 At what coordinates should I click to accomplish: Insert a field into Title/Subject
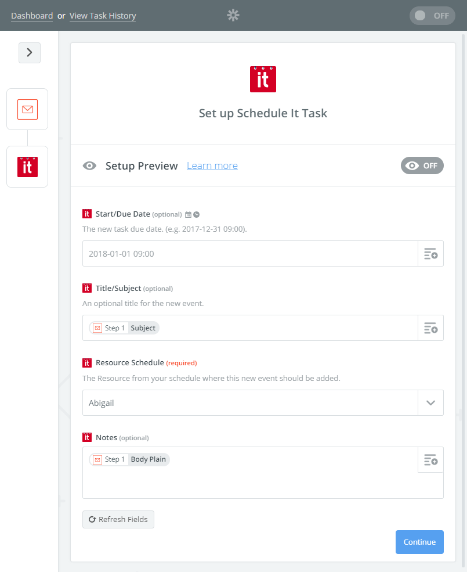click(x=430, y=328)
